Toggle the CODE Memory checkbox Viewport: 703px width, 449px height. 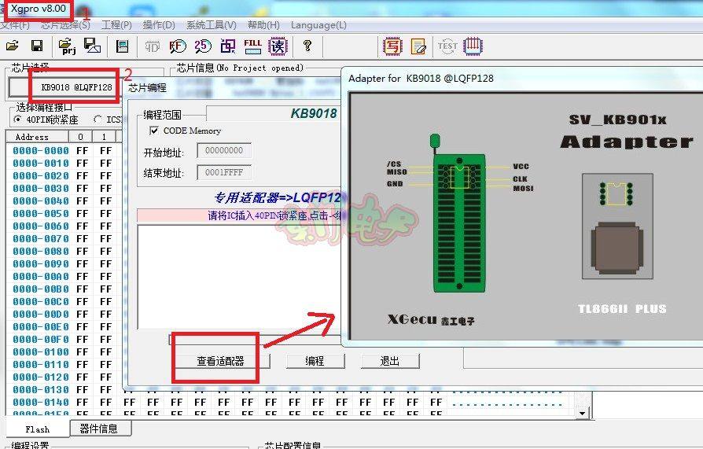[x=154, y=131]
